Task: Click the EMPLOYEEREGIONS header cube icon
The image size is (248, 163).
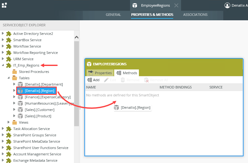Action: 89,64
